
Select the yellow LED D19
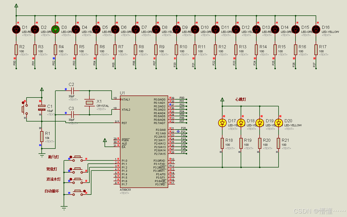point(260,123)
